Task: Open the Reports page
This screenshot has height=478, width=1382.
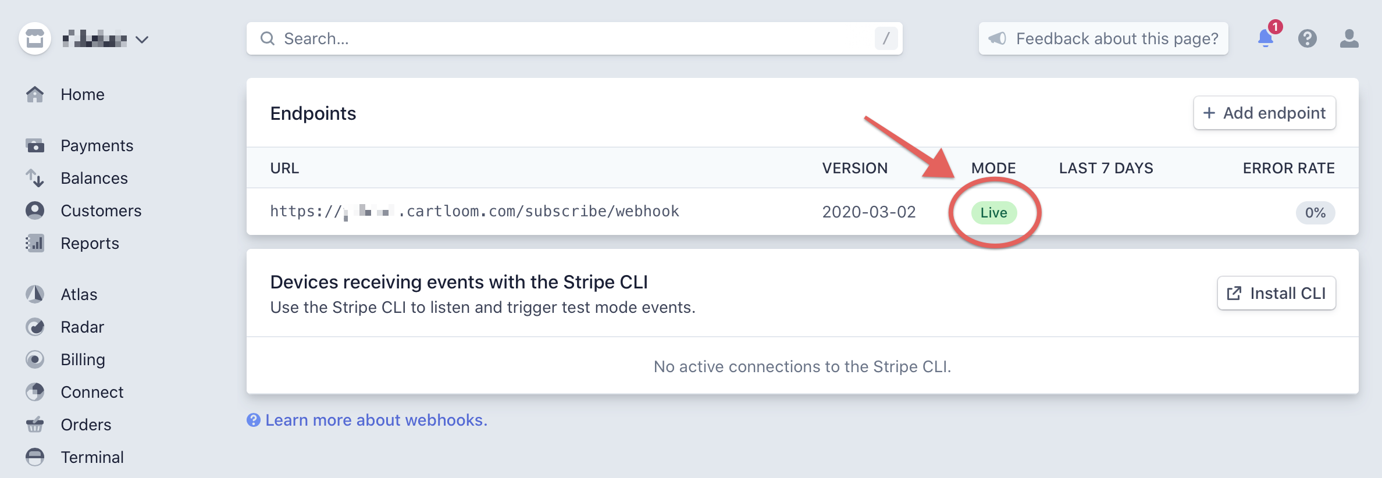Action: tap(90, 243)
